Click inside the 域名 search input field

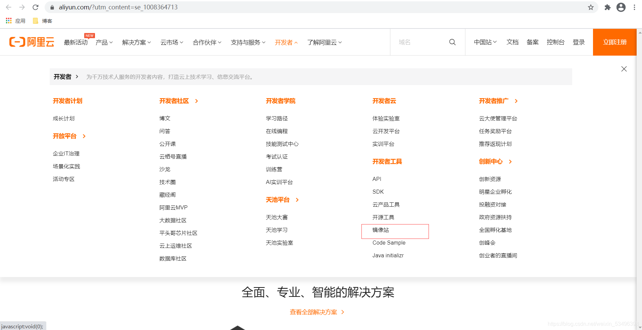coord(419,42)
